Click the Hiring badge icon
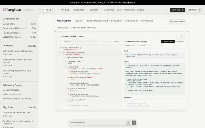The height and width of the screenshot is (128, 205). coord(43,10)
